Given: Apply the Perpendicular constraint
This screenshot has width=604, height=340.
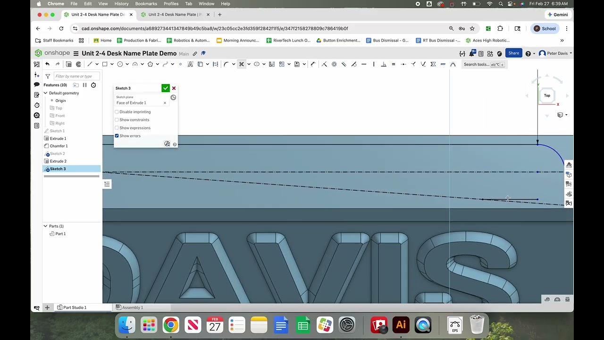Looking at the screenshot, I should tap(384, 64).
